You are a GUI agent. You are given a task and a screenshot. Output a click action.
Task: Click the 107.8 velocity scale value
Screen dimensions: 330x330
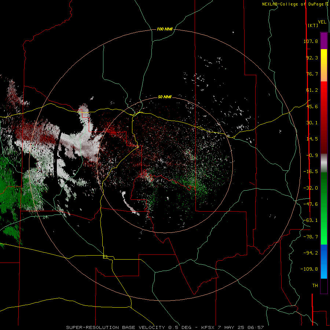311,41
